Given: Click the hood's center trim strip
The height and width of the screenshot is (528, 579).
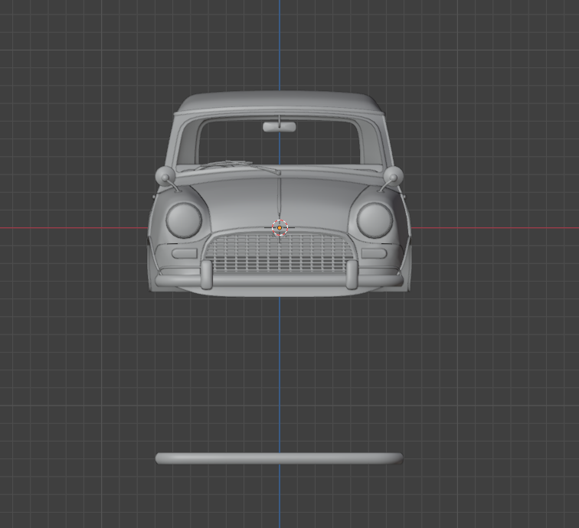Looking at the screenshot, I should point(280,195).
